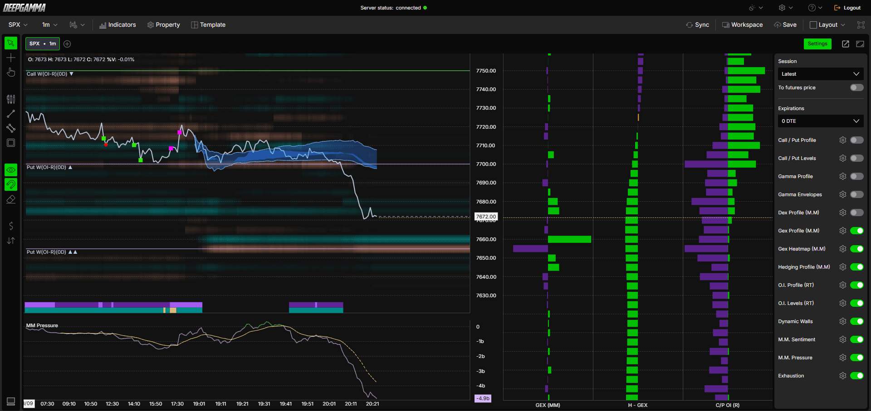Click the Save button
The image size is (871, 411).
[x=785, y=25]
